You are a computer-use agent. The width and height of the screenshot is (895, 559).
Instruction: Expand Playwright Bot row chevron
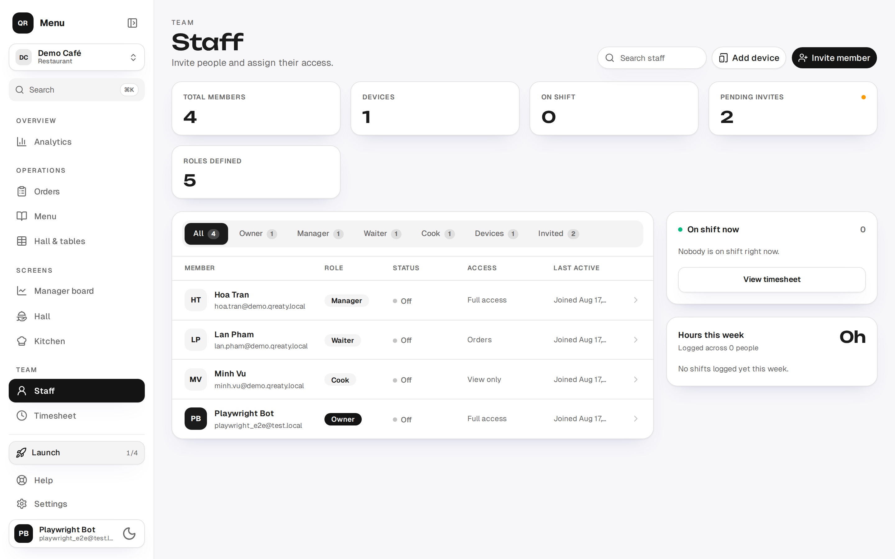coord(636,419)
